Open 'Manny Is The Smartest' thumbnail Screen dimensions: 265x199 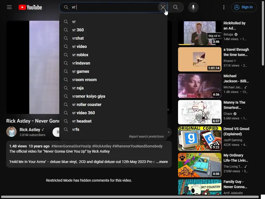[200, 112]
